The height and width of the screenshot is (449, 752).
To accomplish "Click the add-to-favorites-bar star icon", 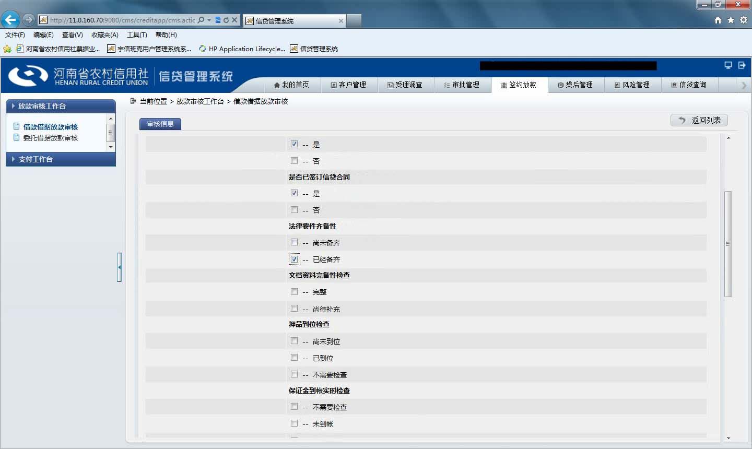I will tap(7, 49).
